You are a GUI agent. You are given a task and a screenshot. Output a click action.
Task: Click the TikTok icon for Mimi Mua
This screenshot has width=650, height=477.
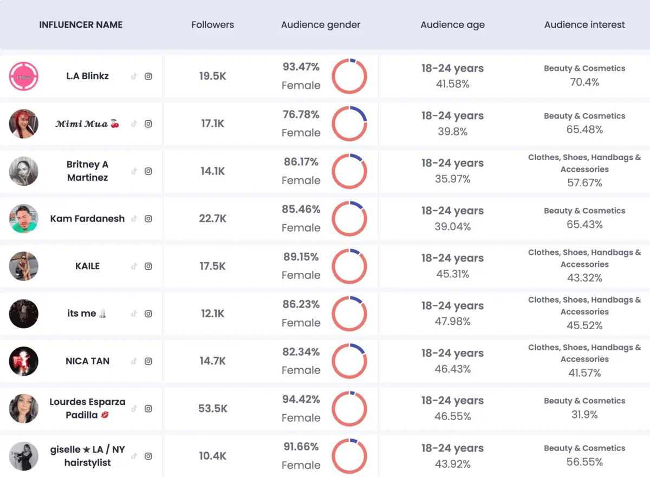pos(134,123)
